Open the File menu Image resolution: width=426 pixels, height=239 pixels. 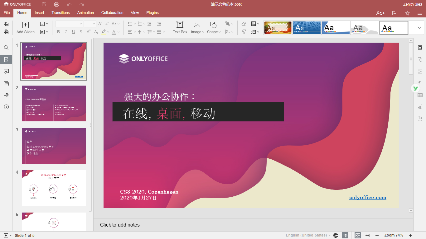click(x=7, y=13)
